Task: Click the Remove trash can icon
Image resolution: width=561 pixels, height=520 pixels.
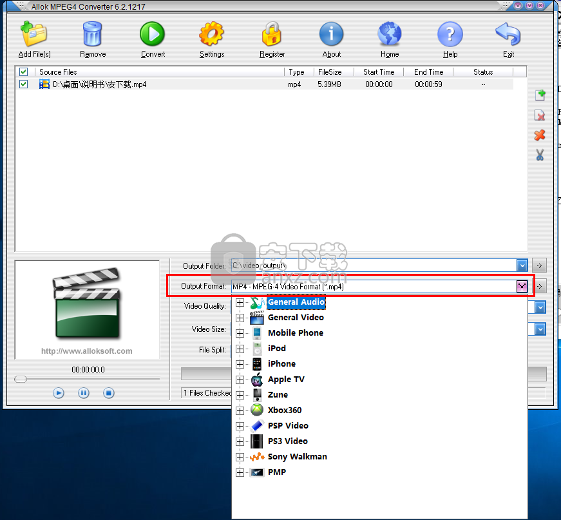Action: 92,34
